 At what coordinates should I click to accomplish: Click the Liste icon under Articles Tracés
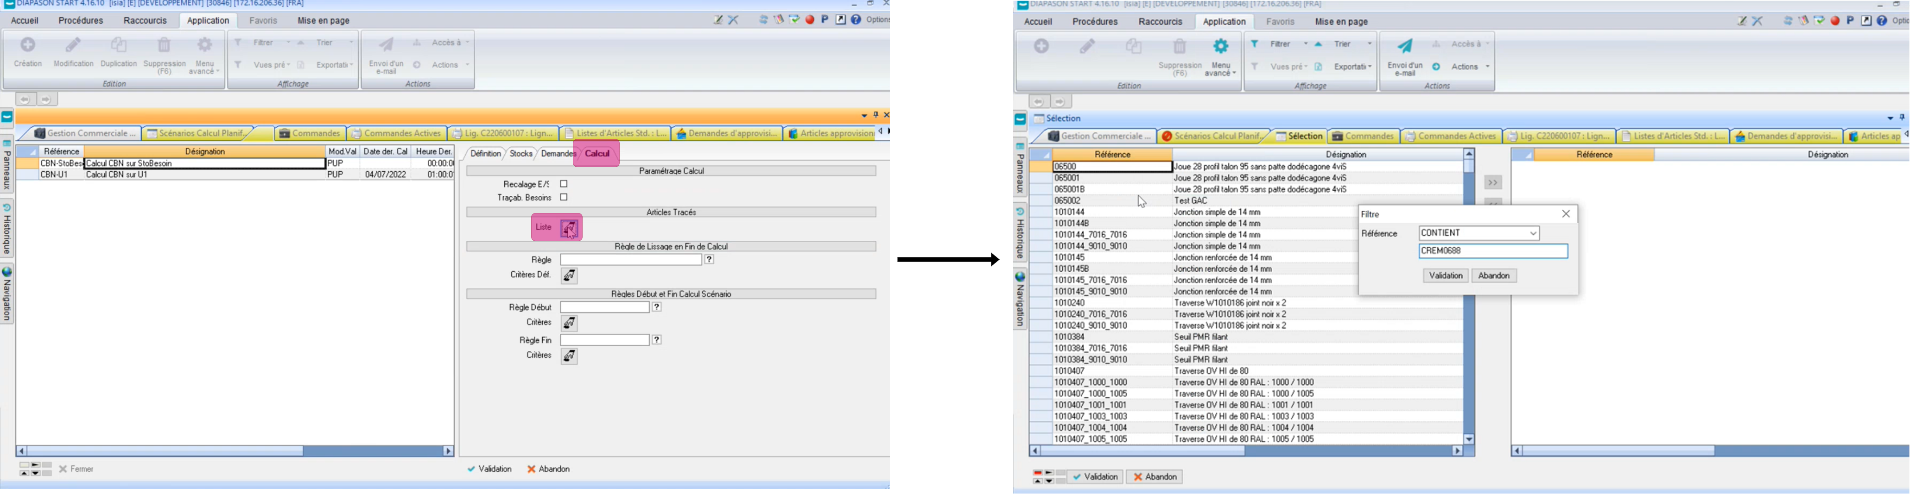coord(569,229)
